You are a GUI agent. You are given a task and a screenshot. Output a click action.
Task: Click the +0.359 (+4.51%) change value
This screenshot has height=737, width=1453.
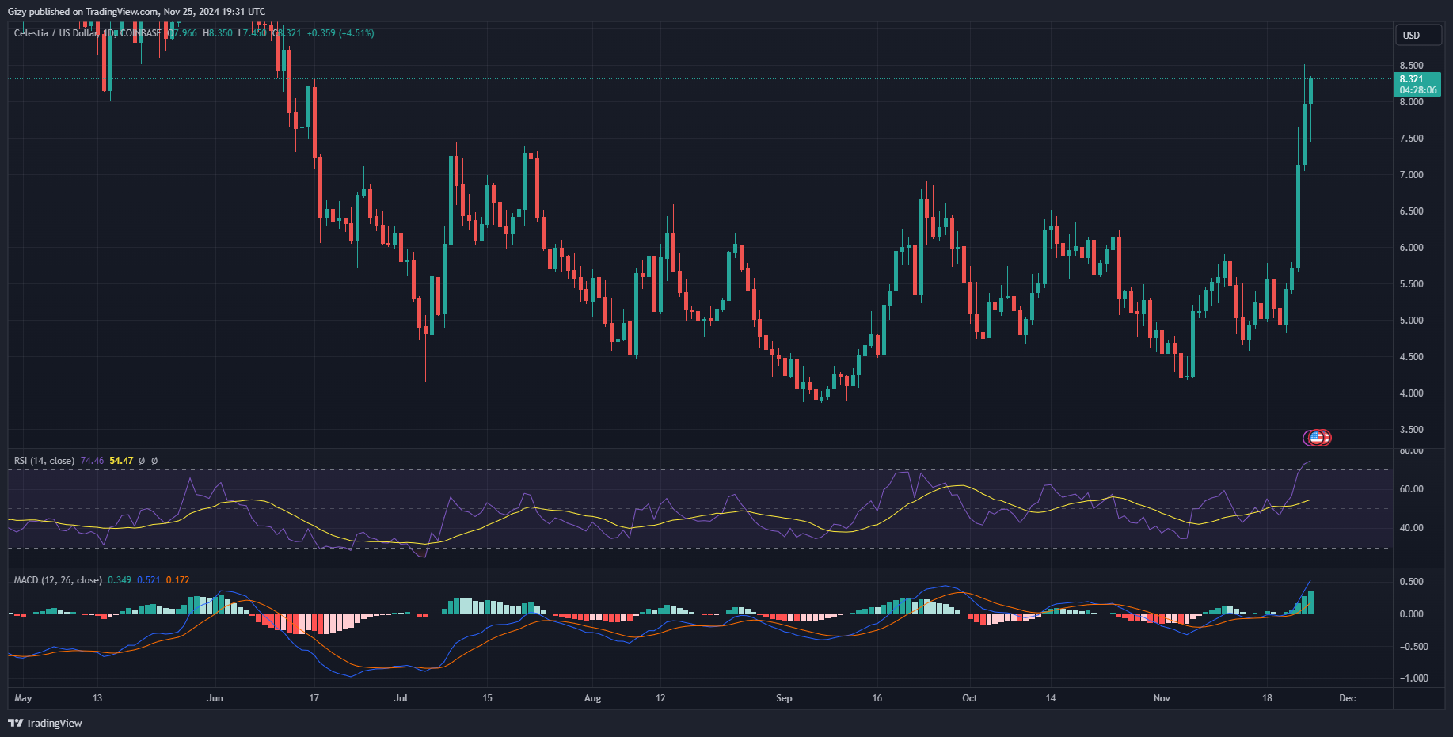(x=340, y=33)
